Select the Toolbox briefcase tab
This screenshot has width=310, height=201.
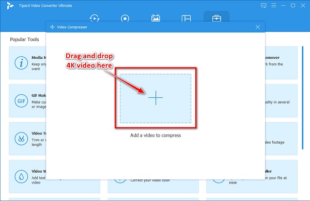216,19
